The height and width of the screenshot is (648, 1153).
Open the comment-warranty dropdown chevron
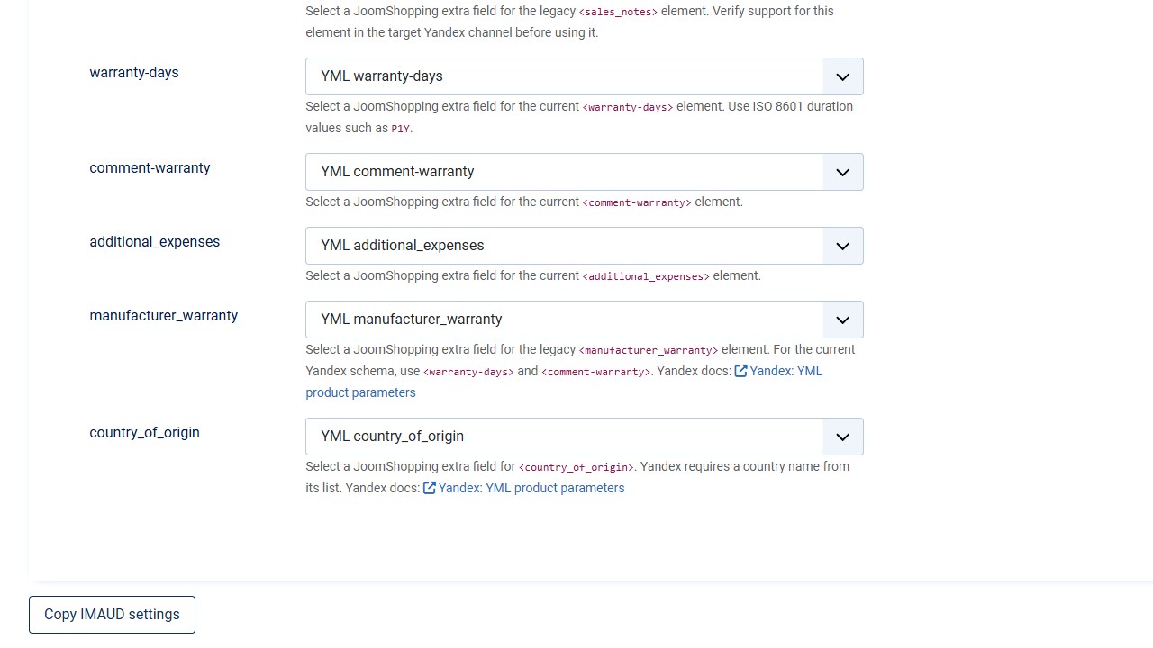[x=843, y=172]
